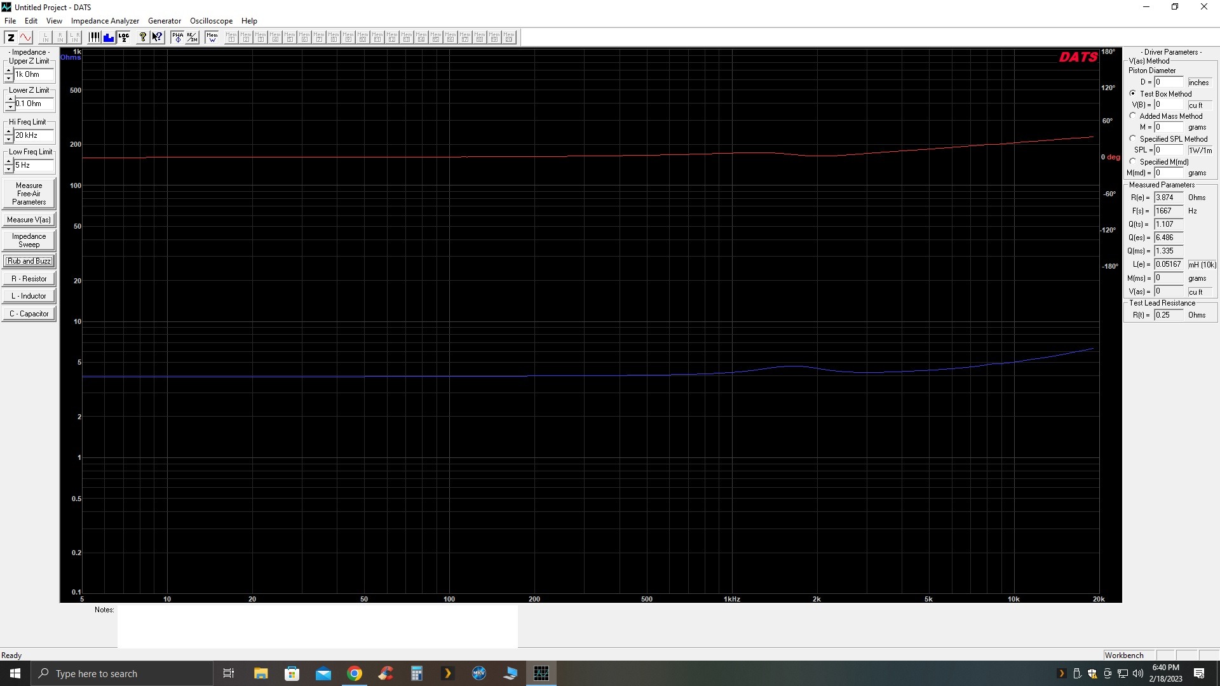The height and width of the screenshot is (686, 1220).
Task: Click the context help pointer icon
Action: (157, 37)
